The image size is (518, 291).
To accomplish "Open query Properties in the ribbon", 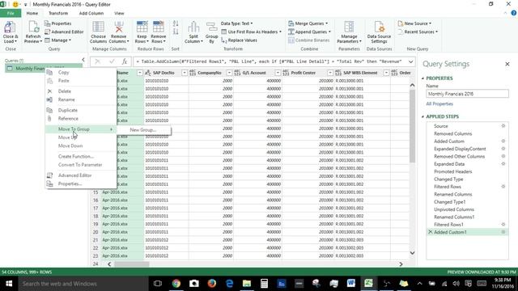I will pos(57,23).
